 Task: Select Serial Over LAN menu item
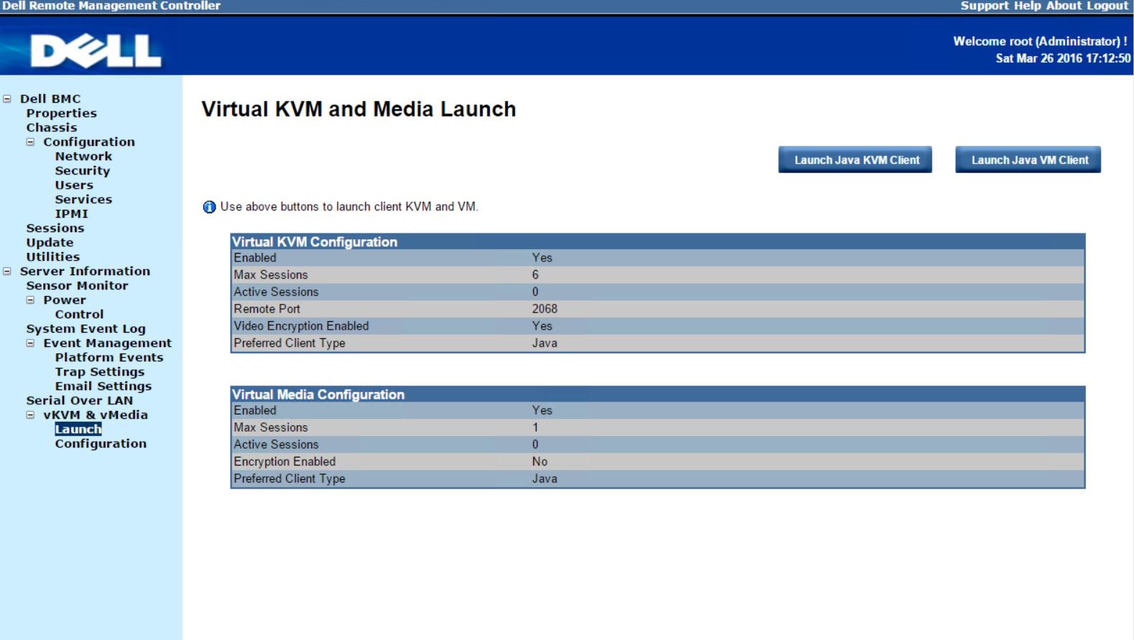(x=79, y=401)
